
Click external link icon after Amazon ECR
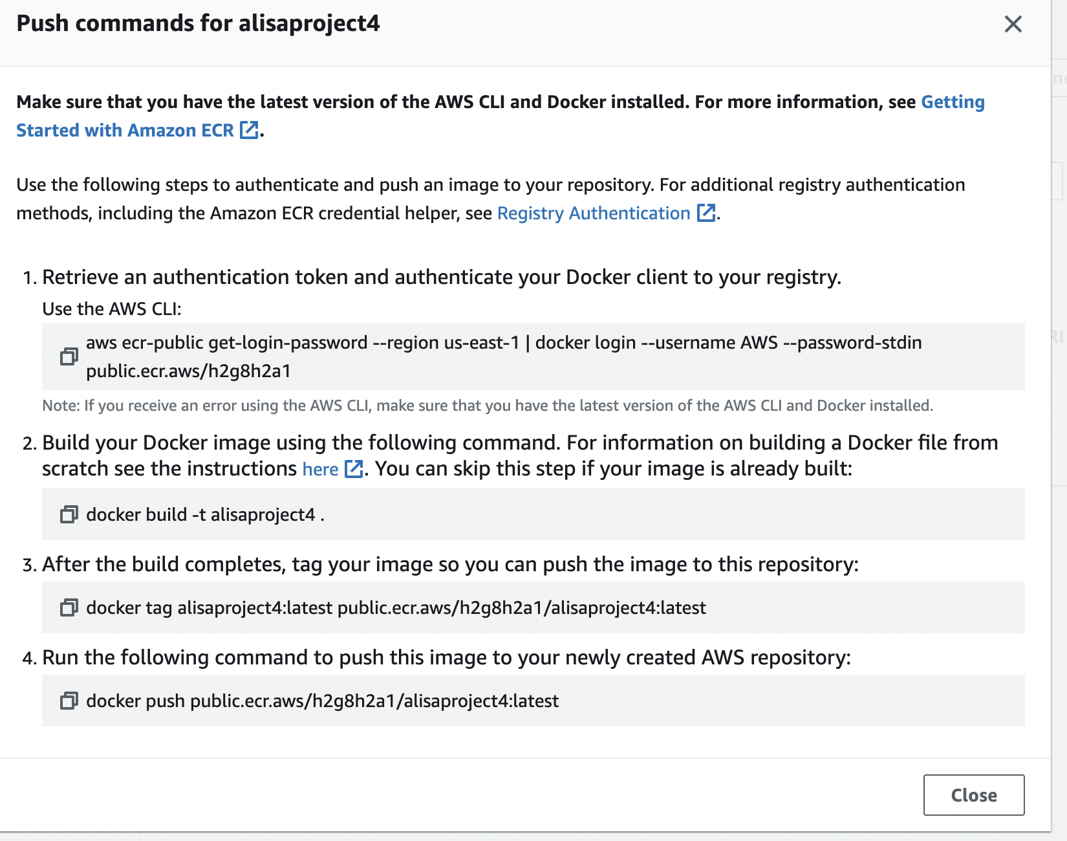coord(249,130)
